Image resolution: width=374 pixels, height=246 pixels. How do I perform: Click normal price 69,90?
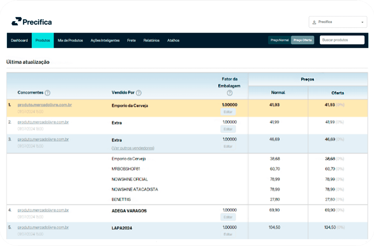pos(275,210)
